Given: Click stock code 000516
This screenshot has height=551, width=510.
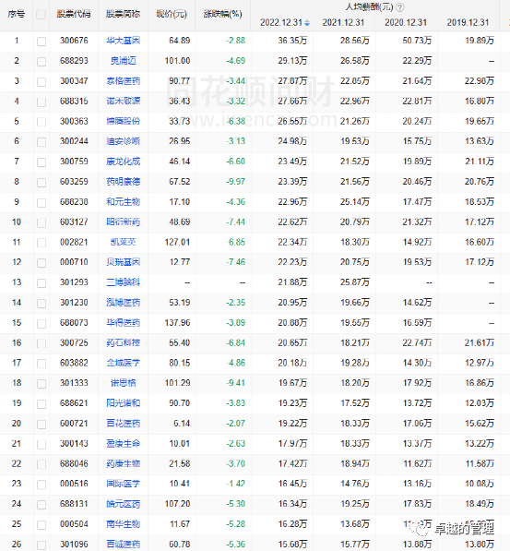Looking at the screenshot, I should coord(74,484).
